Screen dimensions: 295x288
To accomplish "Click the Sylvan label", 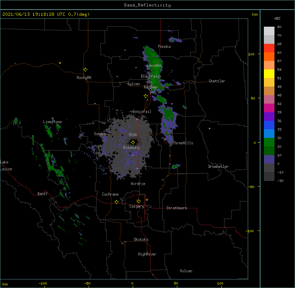I will coord(133,84).
